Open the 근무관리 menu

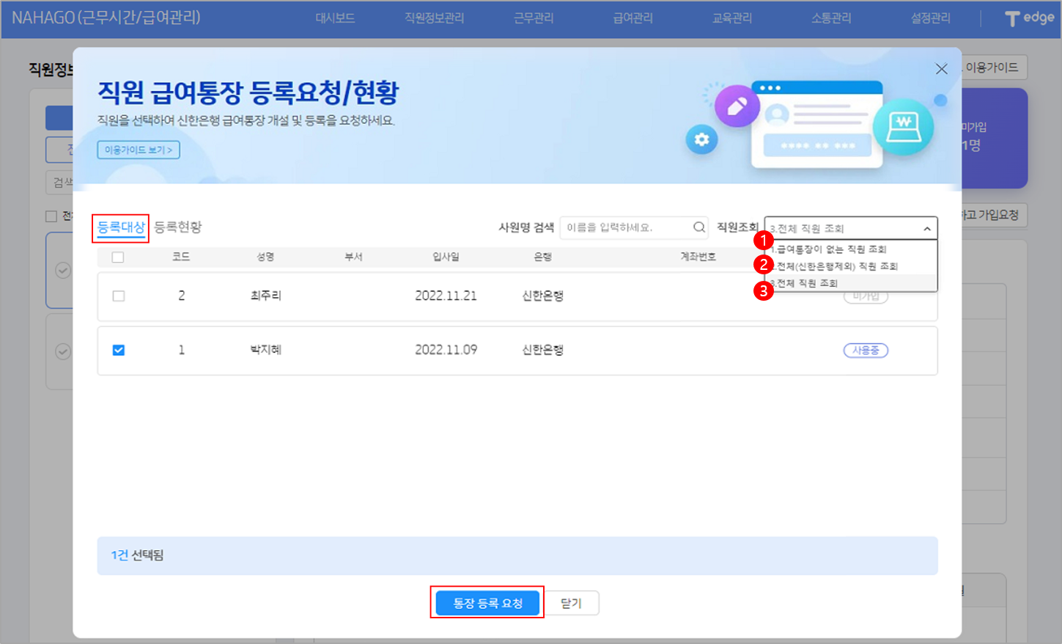click(x=534, y=18)
